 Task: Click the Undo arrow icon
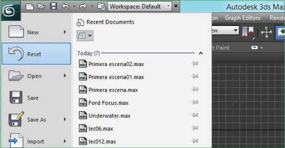click(x=65, y=7)
